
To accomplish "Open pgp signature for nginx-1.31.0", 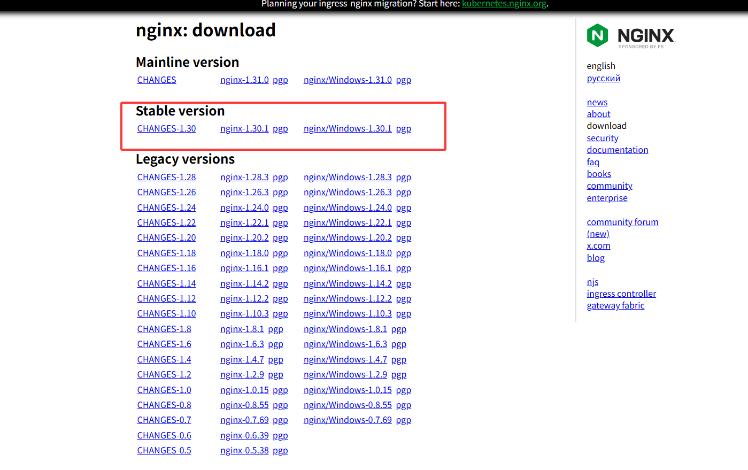I will point(280,80).
